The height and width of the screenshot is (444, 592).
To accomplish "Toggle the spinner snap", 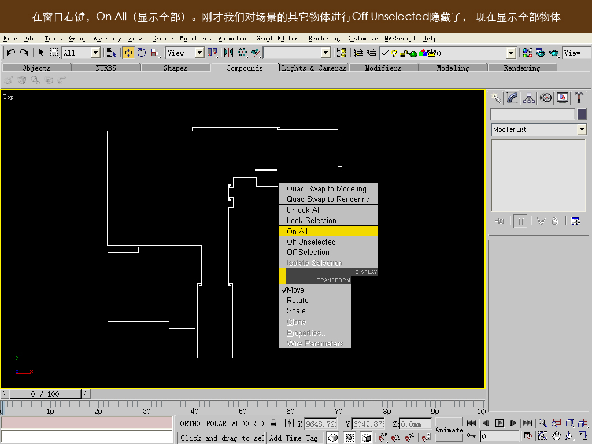I will (426, 437).
